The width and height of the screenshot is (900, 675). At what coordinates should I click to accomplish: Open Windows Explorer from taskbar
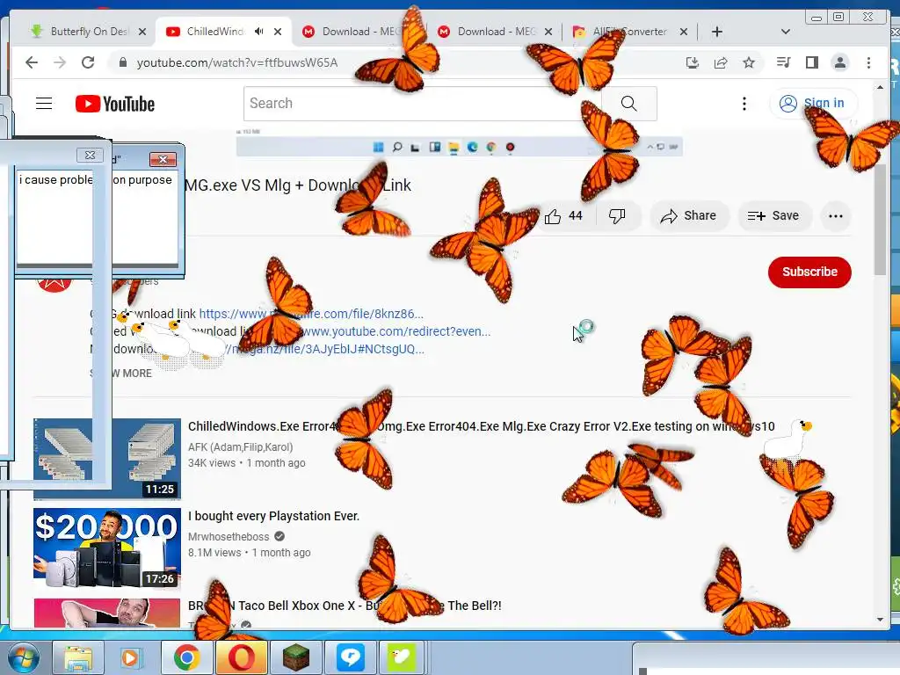pyautogui.click(x=77, y=657)
